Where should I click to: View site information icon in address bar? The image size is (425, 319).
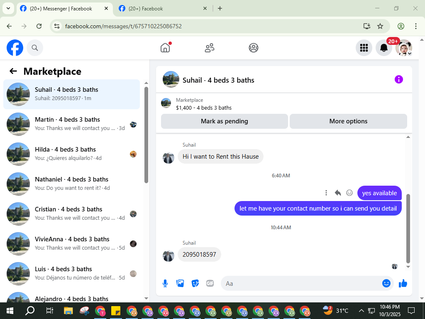[57, 26]
